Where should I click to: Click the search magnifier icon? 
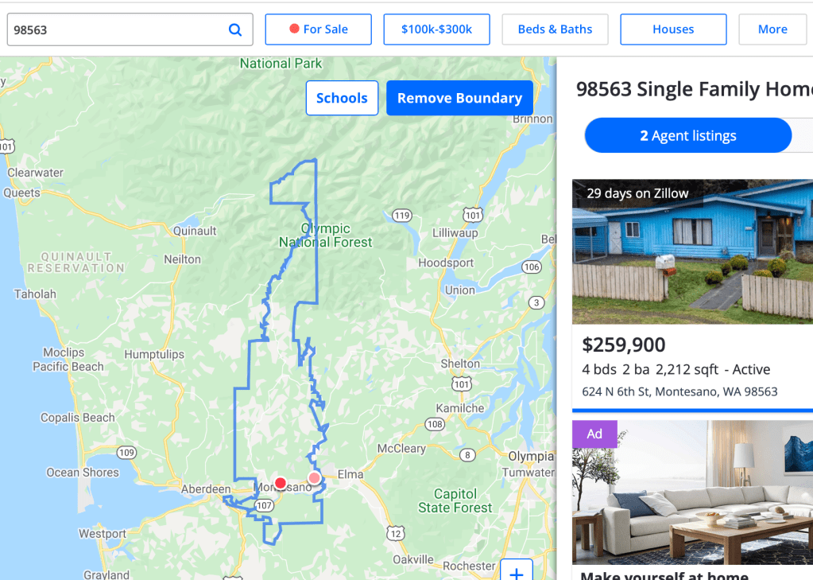click(235, 29)
